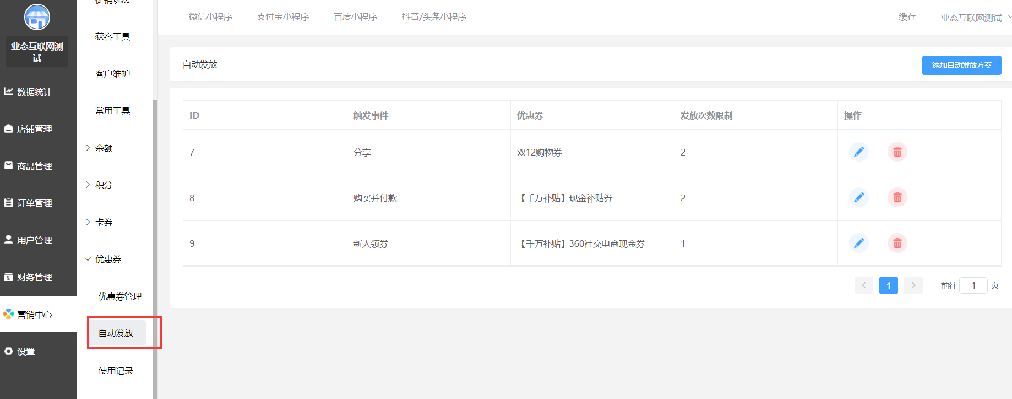This screenshot has width=1012, height=399.
Task: Click the shop logo avatar icon
Action: pyautogui.click(x=37, y=17)
